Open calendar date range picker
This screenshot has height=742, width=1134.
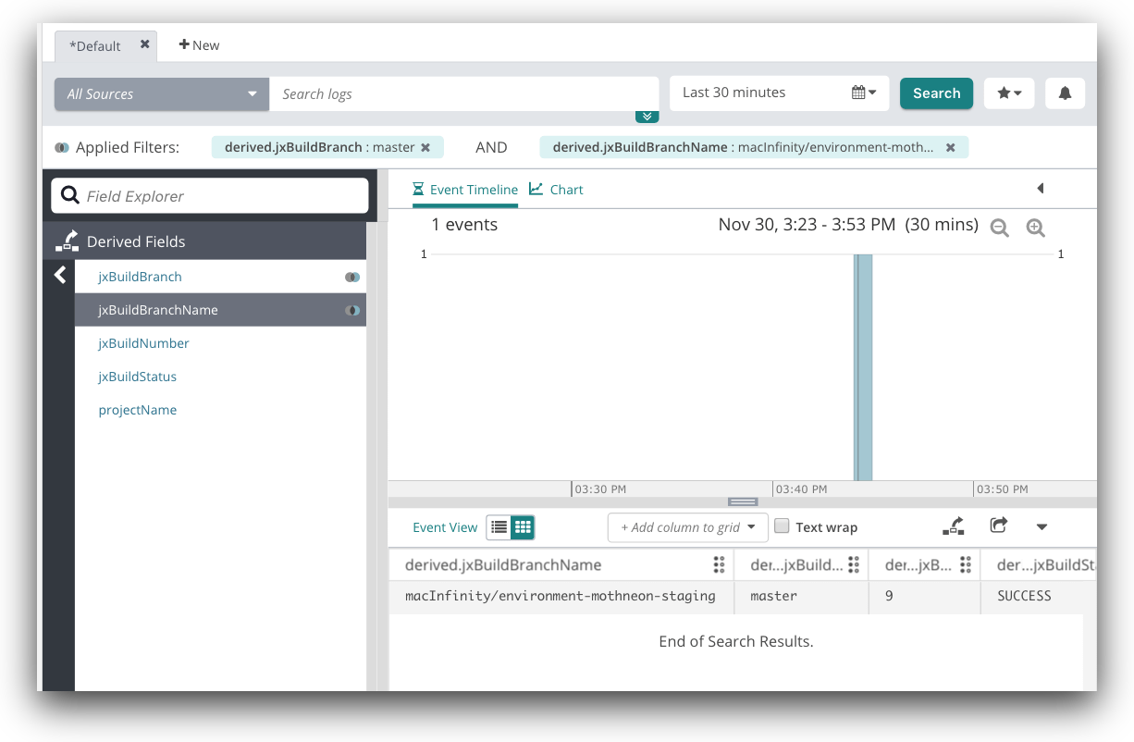tap(863, 93)
